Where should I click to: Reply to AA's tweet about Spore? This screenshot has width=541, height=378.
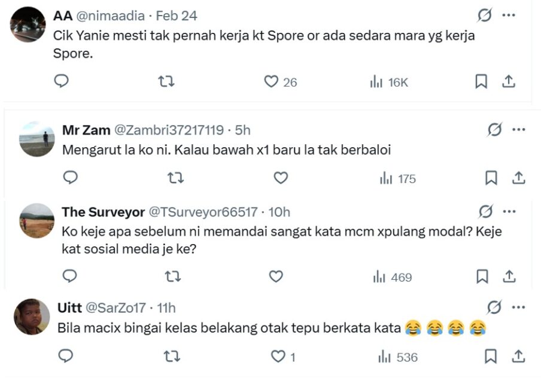(62, 81)
